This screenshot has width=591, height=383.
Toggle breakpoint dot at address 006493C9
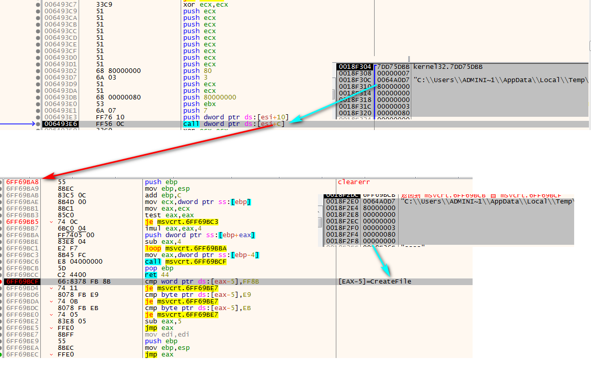[38, 11]
